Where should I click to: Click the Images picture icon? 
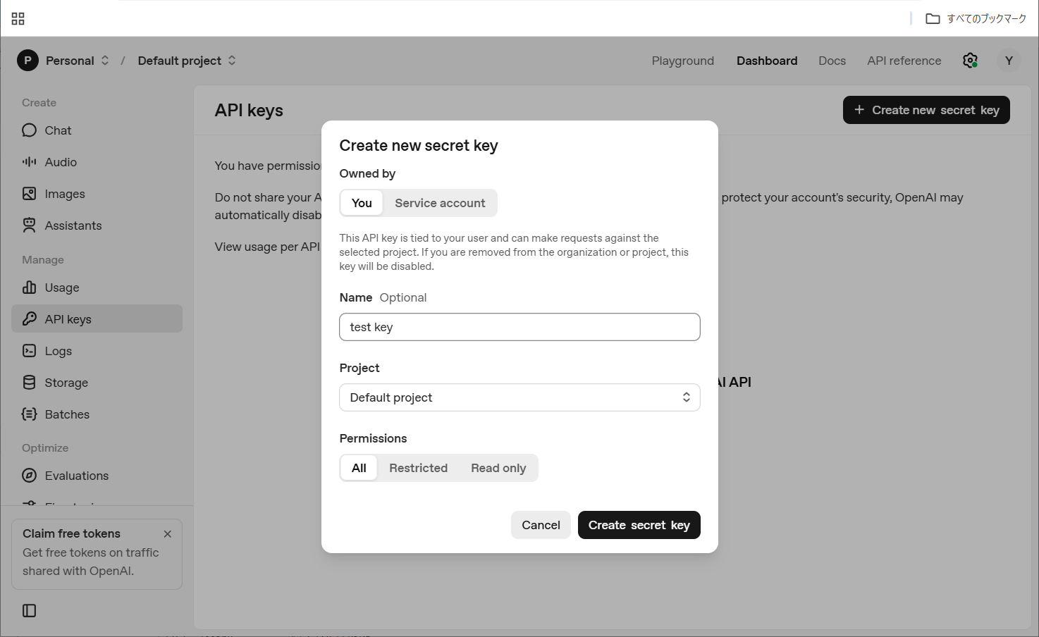29,194
